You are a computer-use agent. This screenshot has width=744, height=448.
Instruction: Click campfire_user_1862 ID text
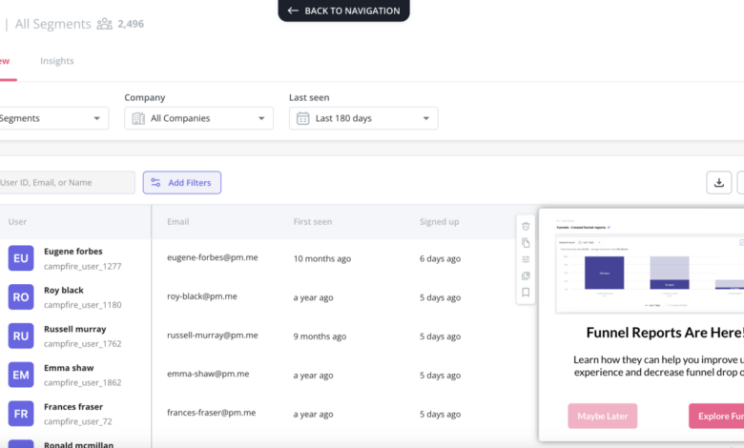pyautogui.click(x=83, y=382)
